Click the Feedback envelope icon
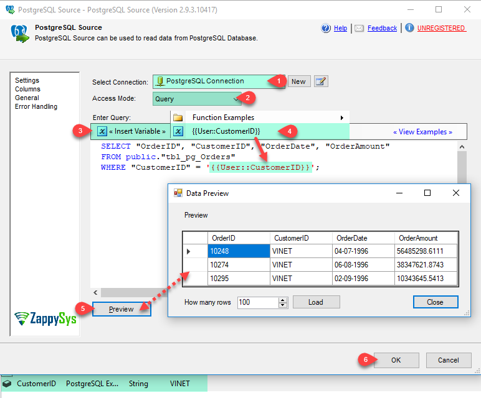This screenshot has height=398, width=481. [x=359, y=29]
